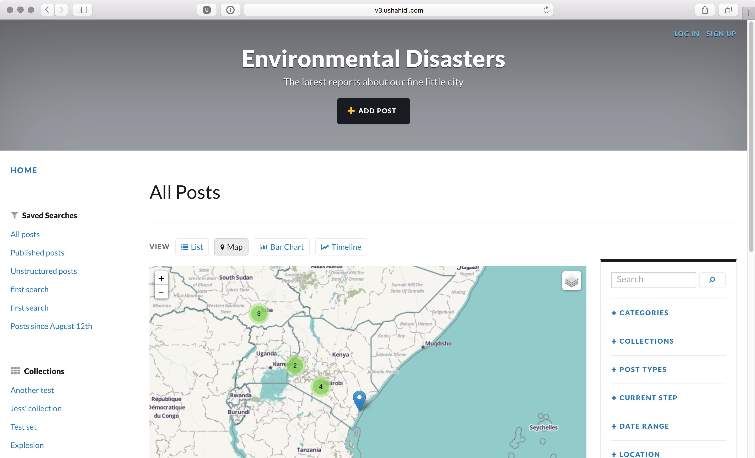755x458 pixels.
Task: Select the 'first search' saved search
Action: (29, 289)
